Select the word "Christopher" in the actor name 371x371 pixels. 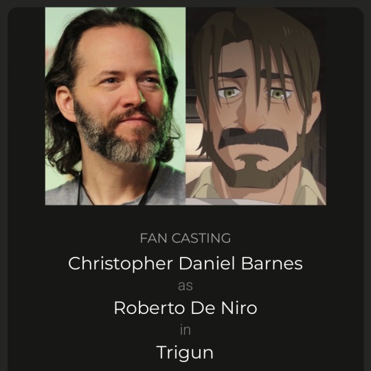click(x=120, y=264)
